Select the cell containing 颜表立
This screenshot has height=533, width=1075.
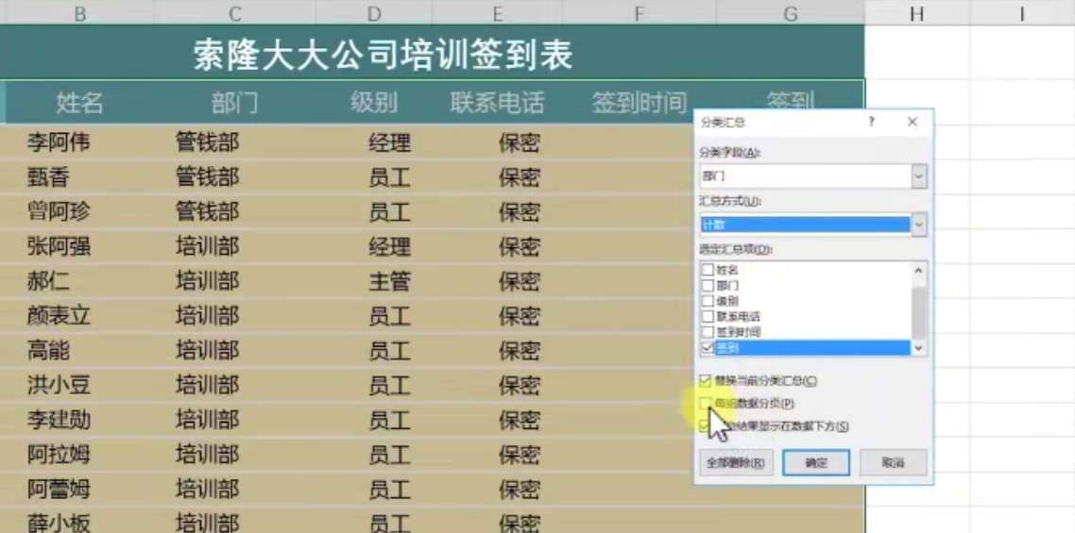click(79, 316)
